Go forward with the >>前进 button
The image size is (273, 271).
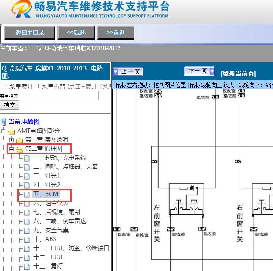116,33
